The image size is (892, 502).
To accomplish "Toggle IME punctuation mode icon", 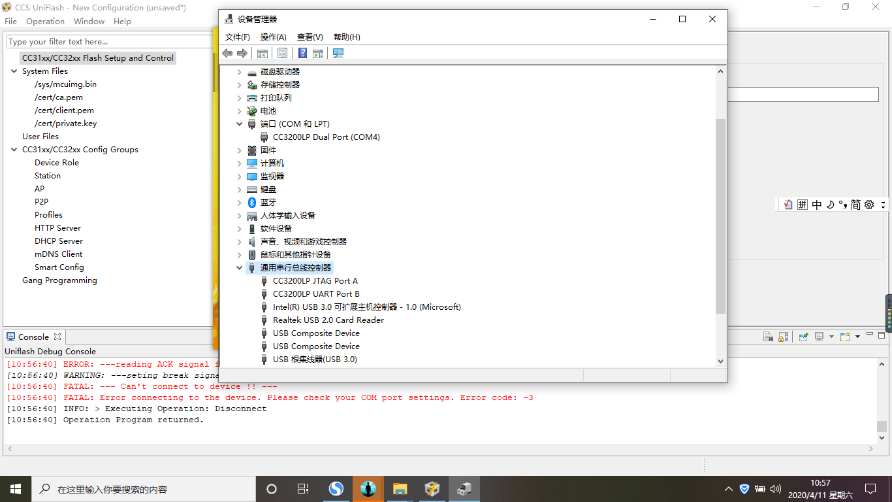I will (843, 205).
